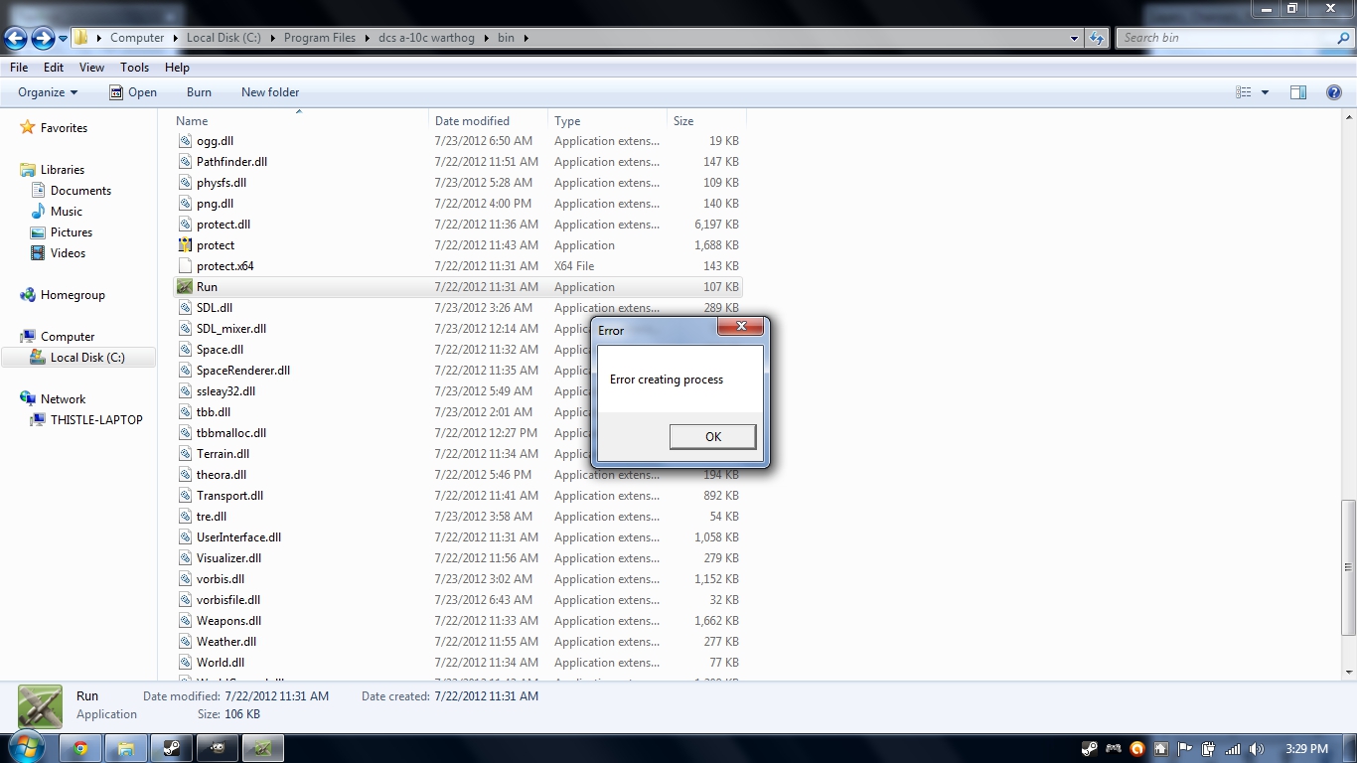Viewport: 1357px width, 763px height.
Task: Click Program Files in the address breadcrumb
Action: click(319, 38)
